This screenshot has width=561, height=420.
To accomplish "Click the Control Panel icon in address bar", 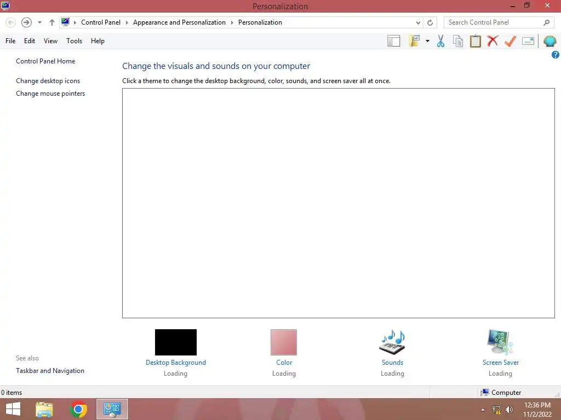I will (65, 22).
